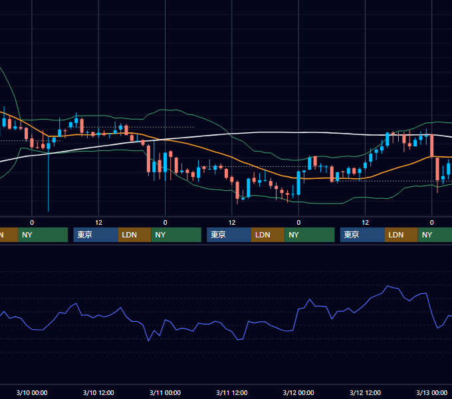Image resolution: width=452 pixels, height=399 pixels.
Task: Click the 3/11 12:00 time axis label
Action: (232, 392)
